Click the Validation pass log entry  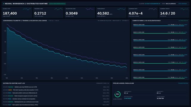pos(56,87)
